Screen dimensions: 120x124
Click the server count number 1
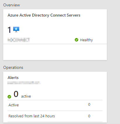(x=9, y=30)
